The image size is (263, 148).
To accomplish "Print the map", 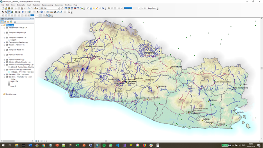I will pos(12,8).
